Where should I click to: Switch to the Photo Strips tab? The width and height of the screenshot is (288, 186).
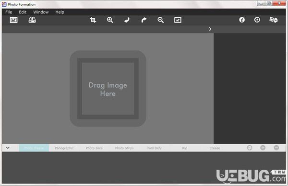pyautogui.click(x=124, y=148)
